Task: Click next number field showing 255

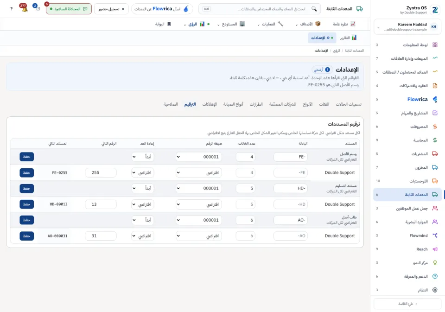Action: pyautogui.click(x=101, y=172)
